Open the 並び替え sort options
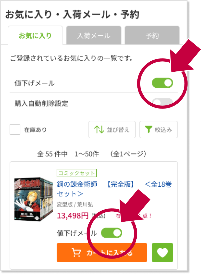This screenshot has height=274, width=202. [112, 129]
